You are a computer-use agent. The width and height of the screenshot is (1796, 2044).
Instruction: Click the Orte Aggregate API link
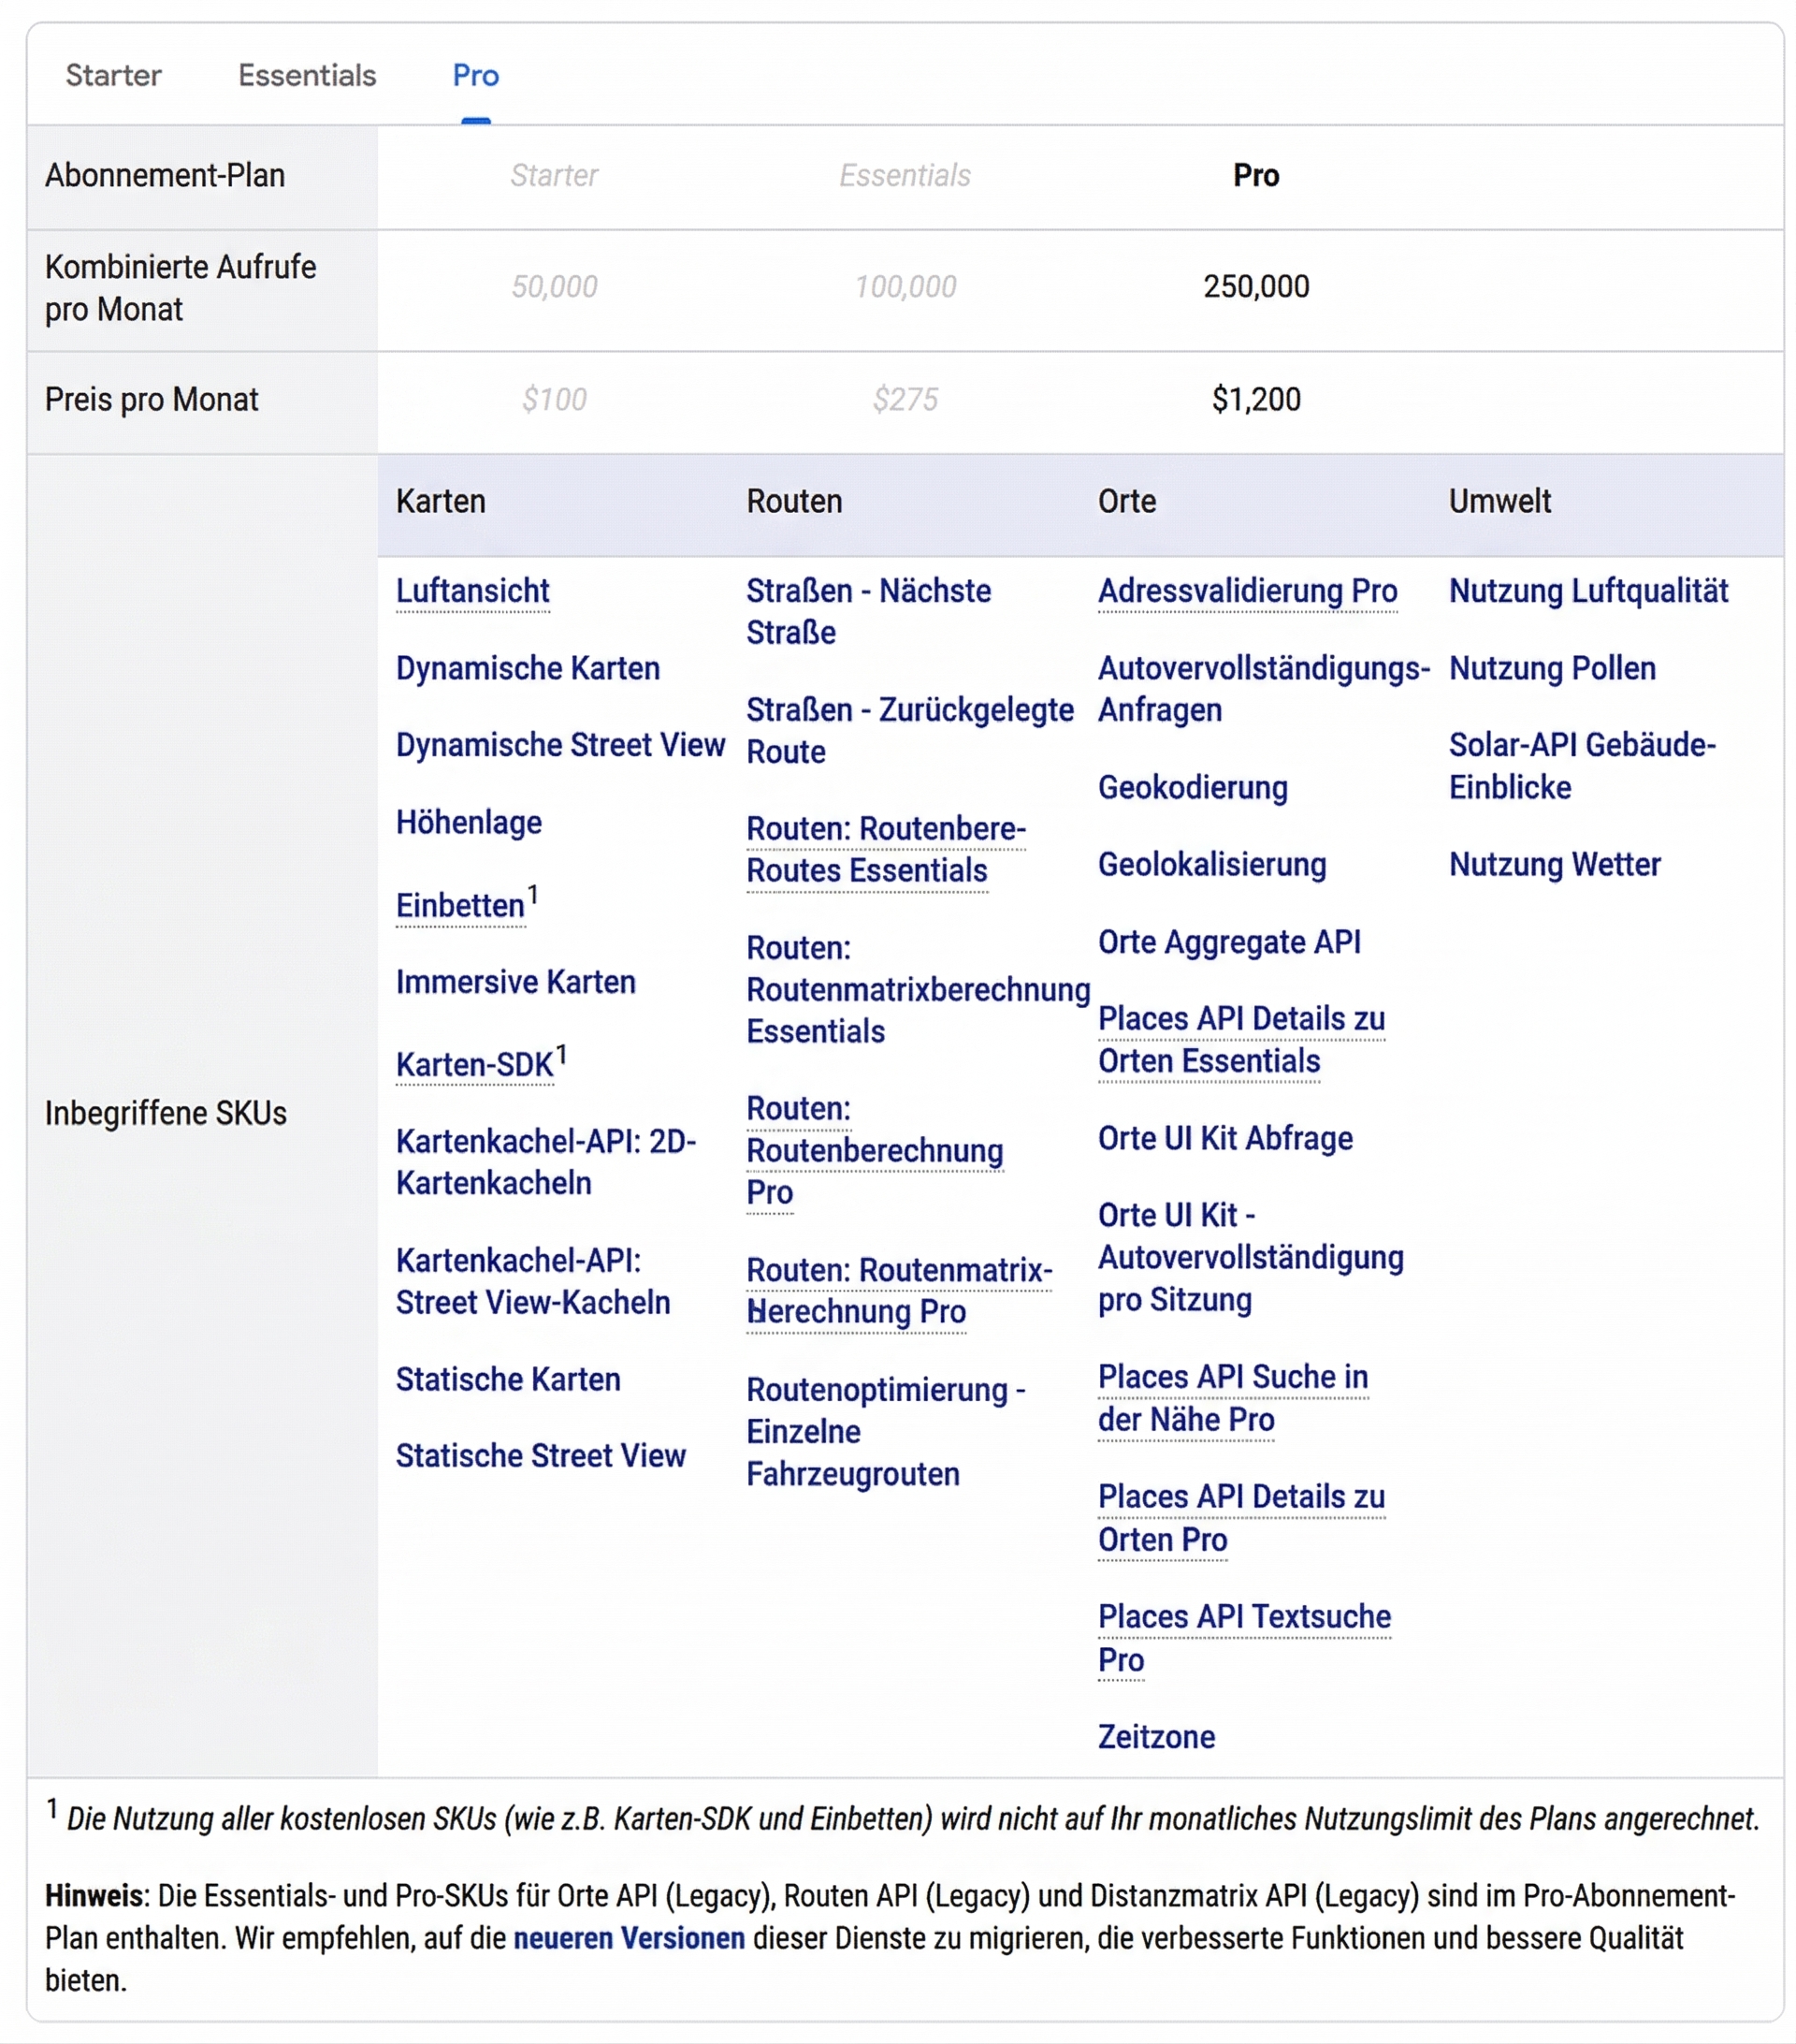[1230, 941]
